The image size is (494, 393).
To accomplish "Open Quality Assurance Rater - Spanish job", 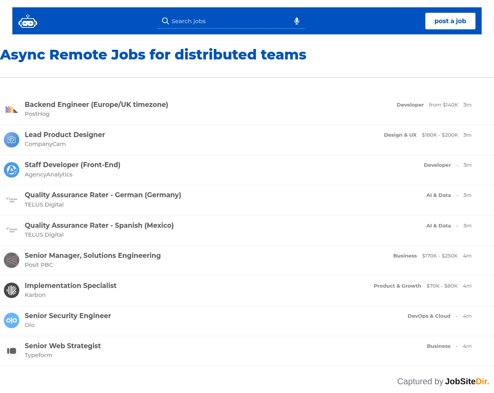I will click(x=99, y=225).
